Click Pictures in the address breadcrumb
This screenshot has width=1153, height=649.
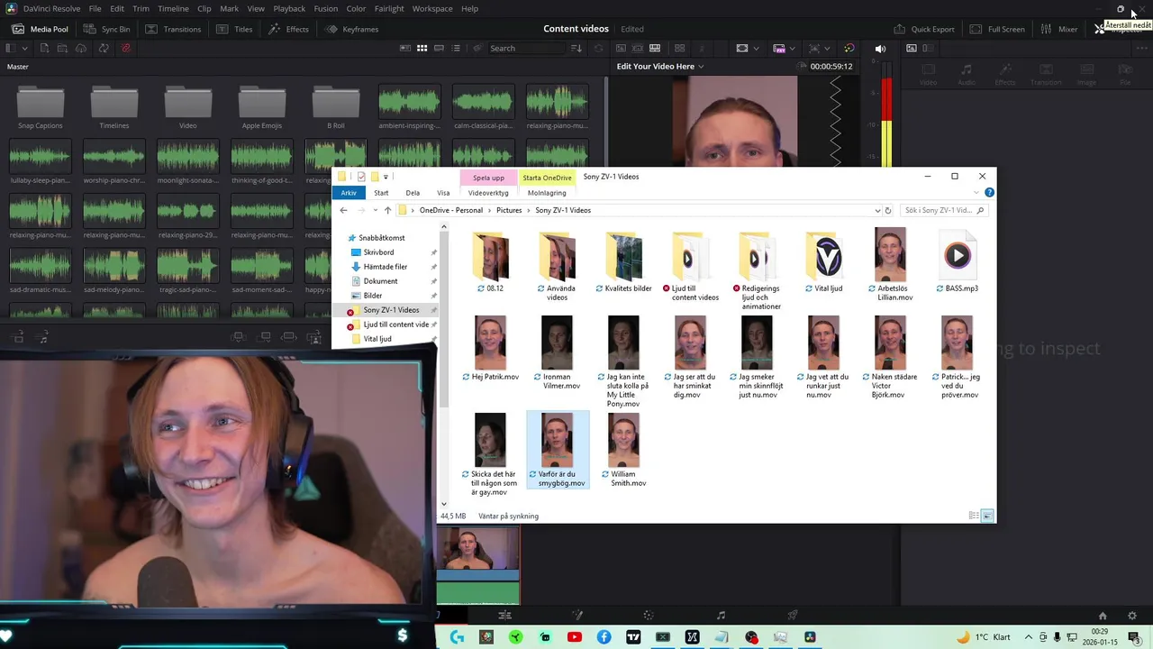[x=509, y=210]
